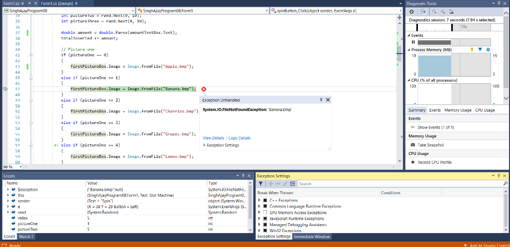Click the split editor icon atop the scrollbar
The image size is (510, 247).
pyautogui.click(x=399, y=17)
